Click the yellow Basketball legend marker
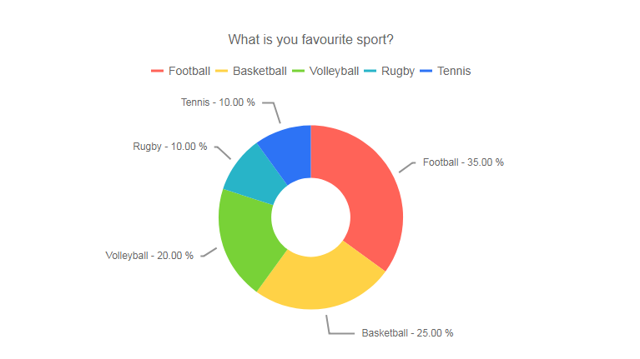This screenshot has height=359, width=640. [x=222, y=71]
